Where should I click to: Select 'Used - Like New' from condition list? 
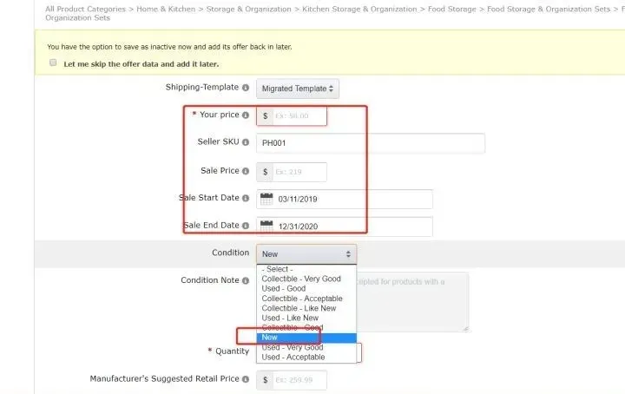pos(290,318)
